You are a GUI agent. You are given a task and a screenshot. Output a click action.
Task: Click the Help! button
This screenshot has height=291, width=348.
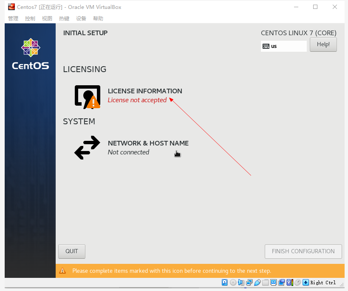(323, 44)
